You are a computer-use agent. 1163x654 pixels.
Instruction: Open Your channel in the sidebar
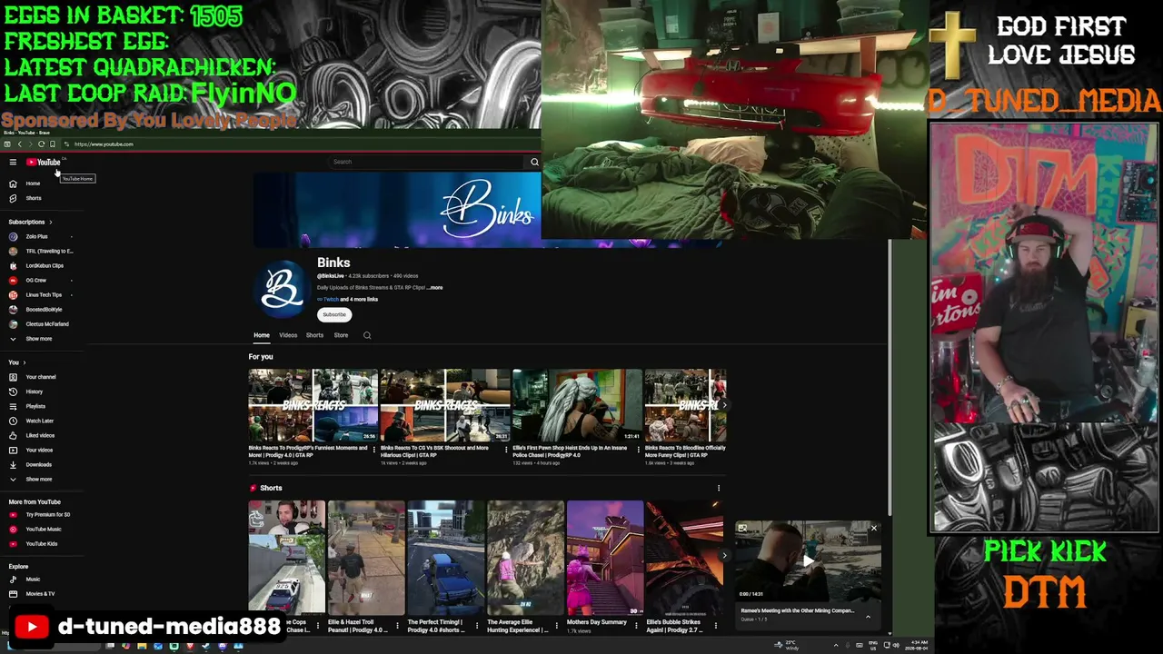point(43,377)
